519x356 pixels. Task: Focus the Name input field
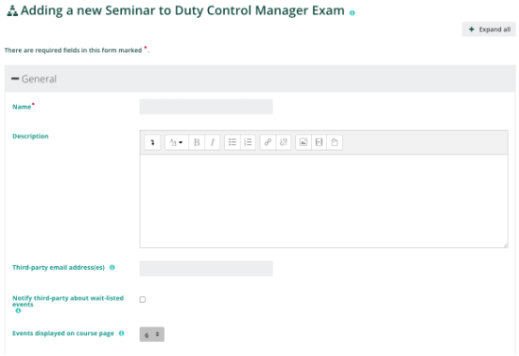pyautogui.click(x=206, y=107)
